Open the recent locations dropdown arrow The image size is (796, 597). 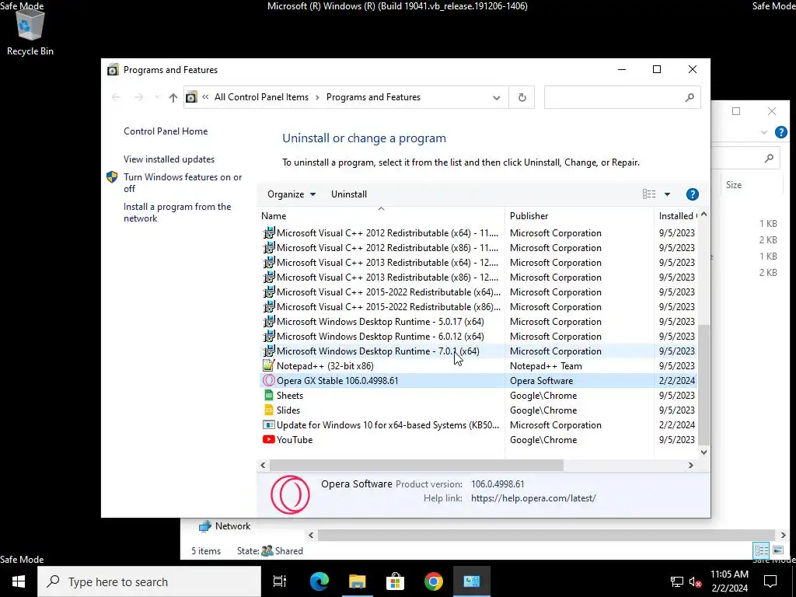pos(157,97)
